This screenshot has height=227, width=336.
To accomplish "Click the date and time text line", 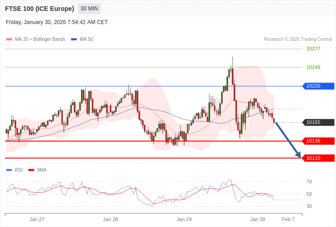I will click(x=57, y=22).
